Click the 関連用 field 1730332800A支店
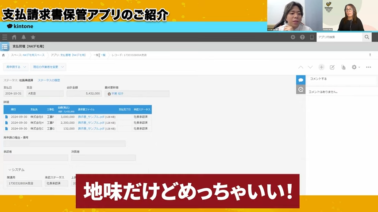Image resolution: width=378 pixels, height=212 pixels. 24,183
